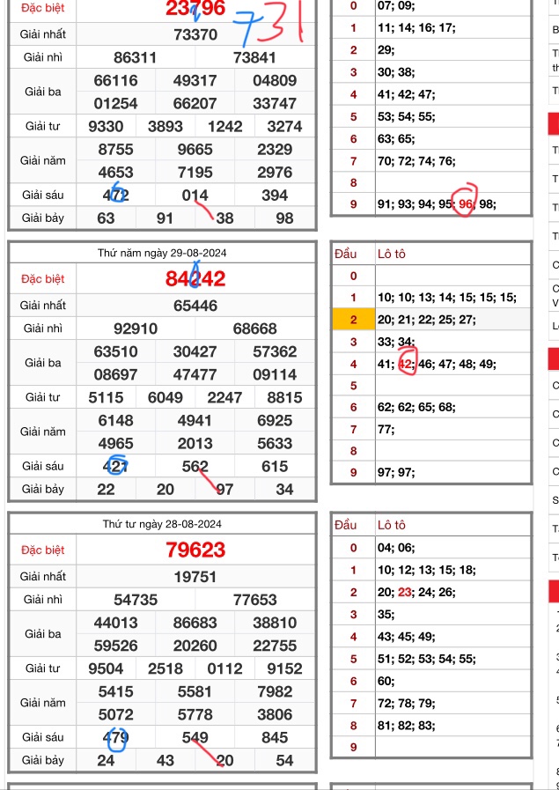Click third prize number 47477

point(195,374)
